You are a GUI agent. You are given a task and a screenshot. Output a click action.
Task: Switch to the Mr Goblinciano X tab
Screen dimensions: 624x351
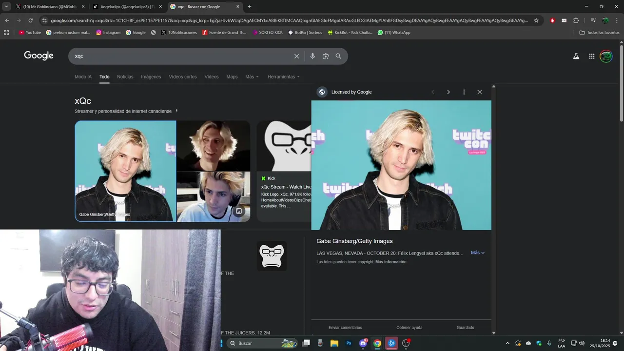point(50,7)
